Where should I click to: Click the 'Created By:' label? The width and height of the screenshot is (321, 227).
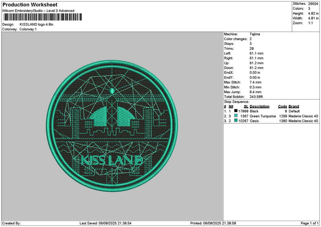pyautogui.click(x=11, y=223)
